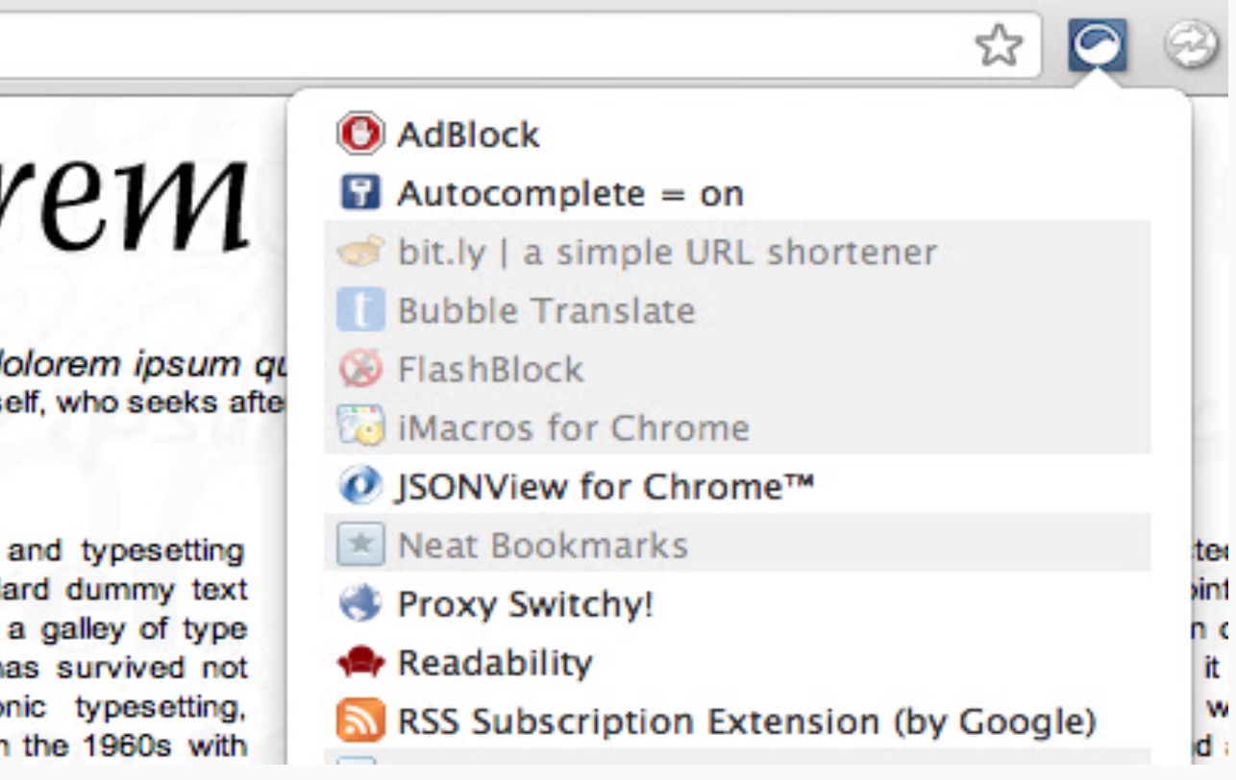The height and width of the screenshot is (780, 1236).
Task: Click the FlashBlock icon
Action: click(360, 369)
